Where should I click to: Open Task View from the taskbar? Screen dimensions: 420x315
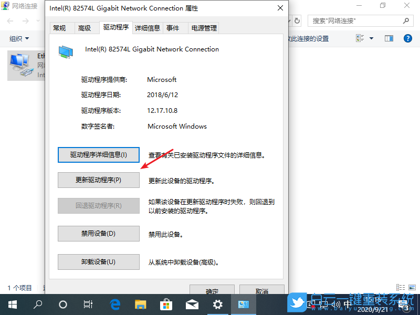[x=88, y=304]
